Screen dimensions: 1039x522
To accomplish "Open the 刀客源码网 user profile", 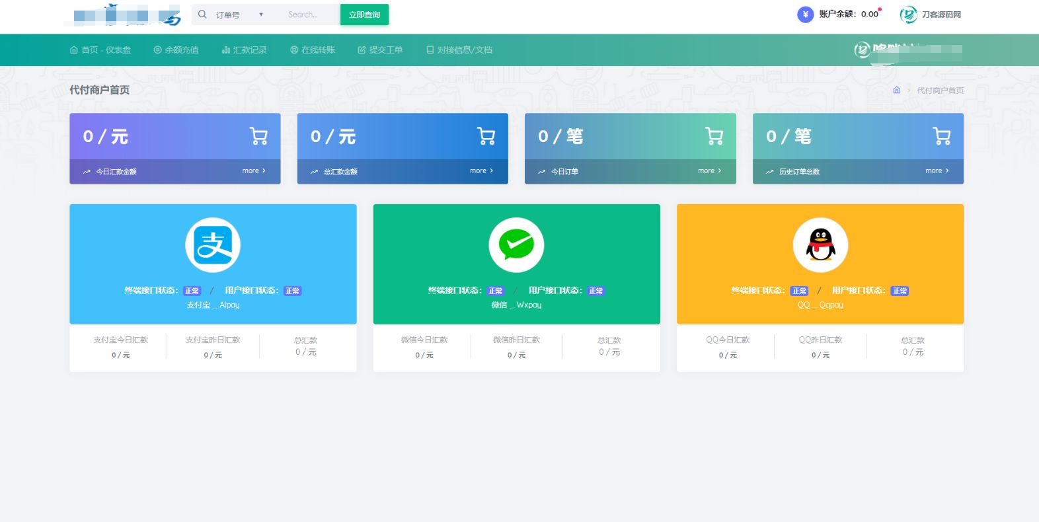I will (931, 15).
